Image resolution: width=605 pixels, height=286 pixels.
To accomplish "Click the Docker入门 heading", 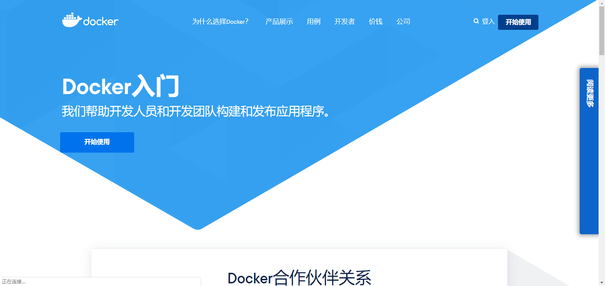I will [121, 86].
